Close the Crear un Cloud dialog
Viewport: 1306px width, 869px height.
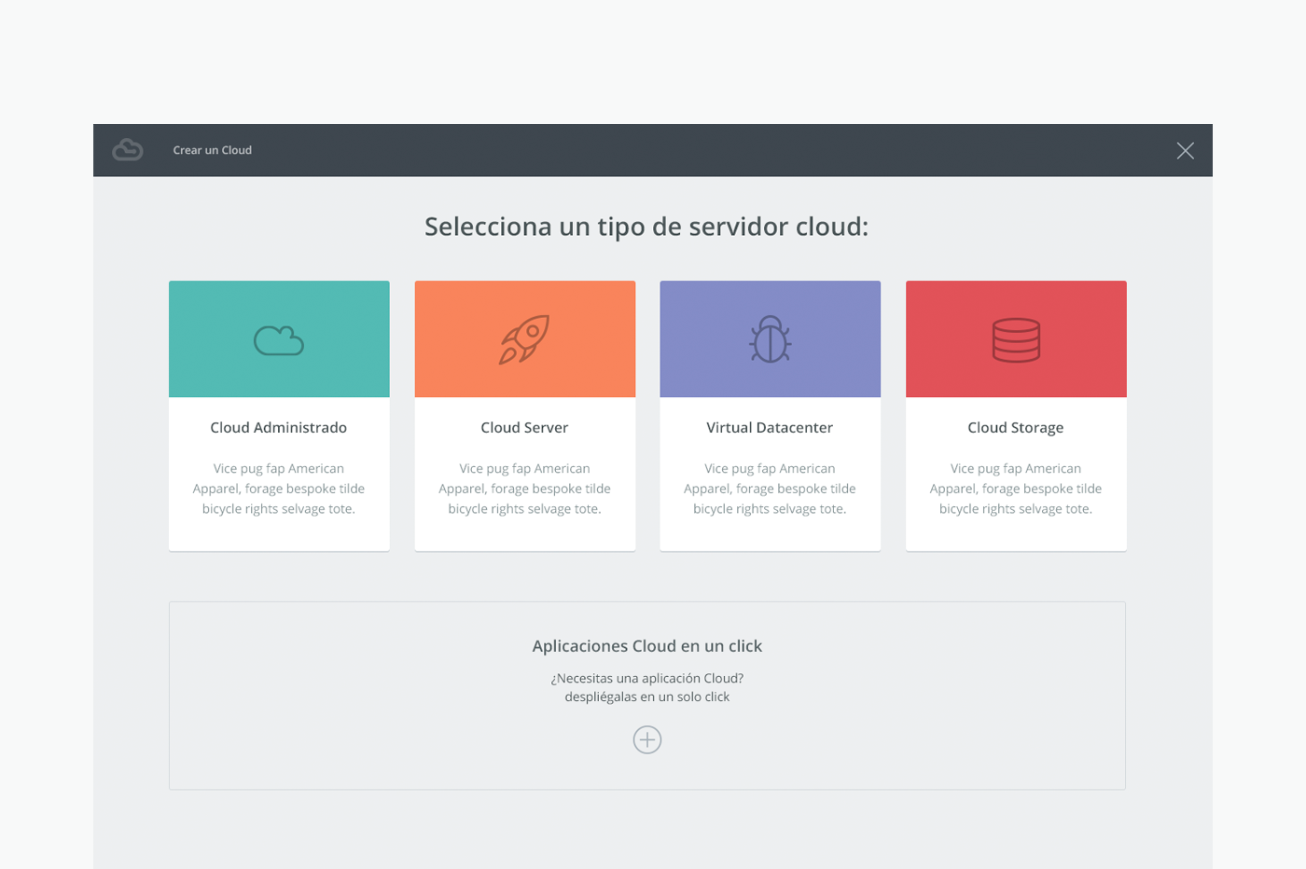[1185, 150]
